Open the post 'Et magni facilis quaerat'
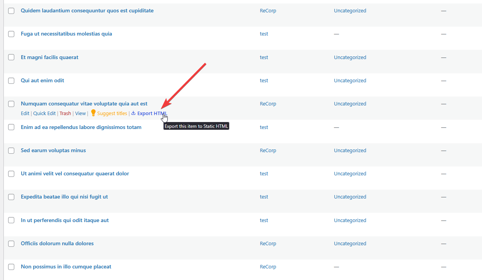Image resolution: width=482 pixels, height=280 pixels. coord(49,57)
